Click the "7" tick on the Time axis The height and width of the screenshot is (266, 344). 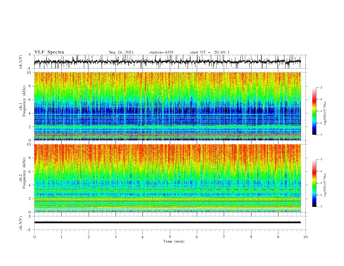(224, 237)
